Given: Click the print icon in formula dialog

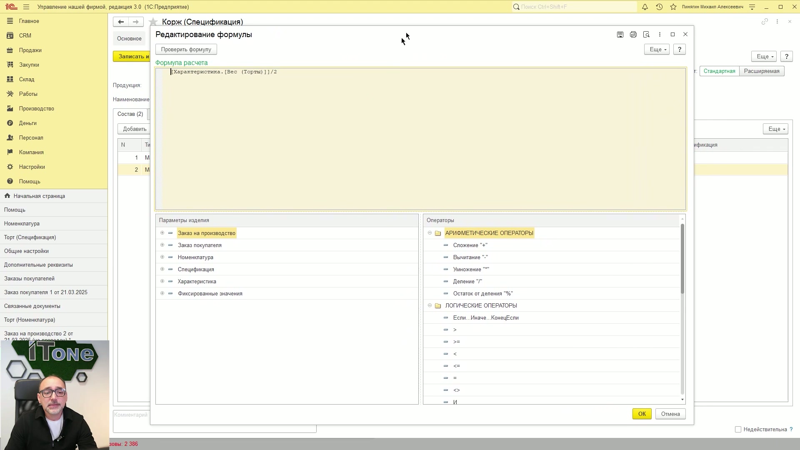Looking at the screenshot, I should point(633,35).
